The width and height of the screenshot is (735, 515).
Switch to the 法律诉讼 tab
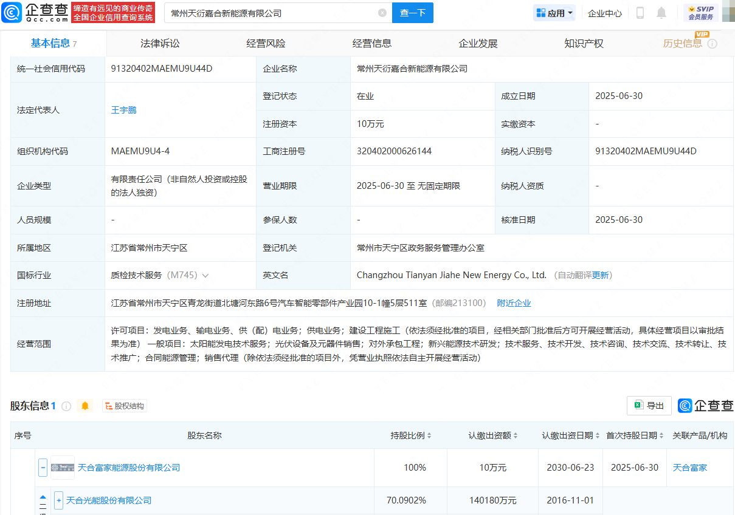[x=160, y=44]
